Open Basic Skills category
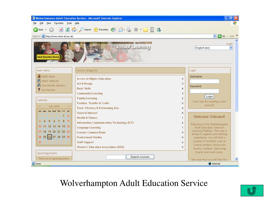270x203 pixels. (84, 88)
